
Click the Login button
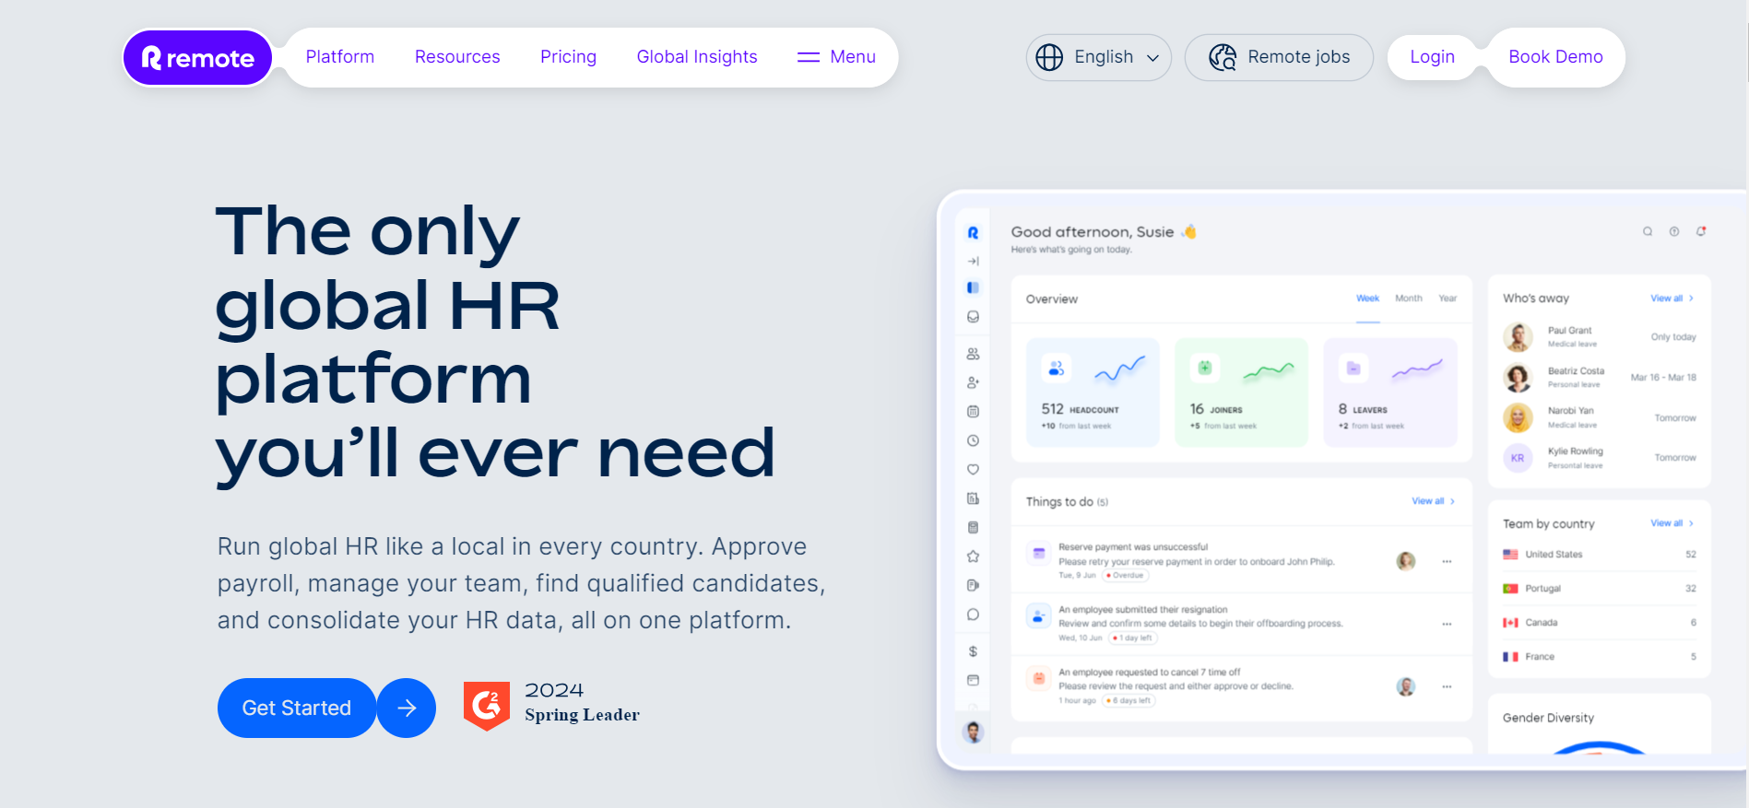click(1432, 57)
